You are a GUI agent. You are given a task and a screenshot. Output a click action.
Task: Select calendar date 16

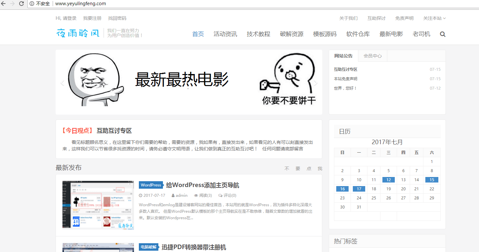[x=342, y=189]
